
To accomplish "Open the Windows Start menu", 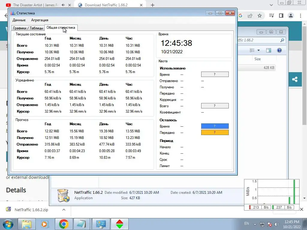I will click(x=8, y=224).
